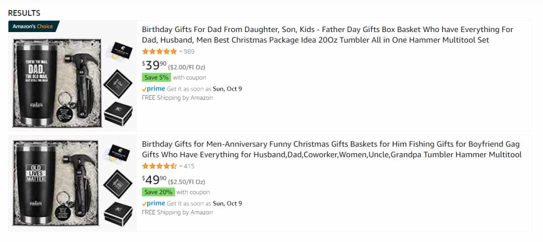The height and width of the screenshot is (242, 543).
Task: Click the second product's 4.5-star rating
Action: tap(159, 166)
